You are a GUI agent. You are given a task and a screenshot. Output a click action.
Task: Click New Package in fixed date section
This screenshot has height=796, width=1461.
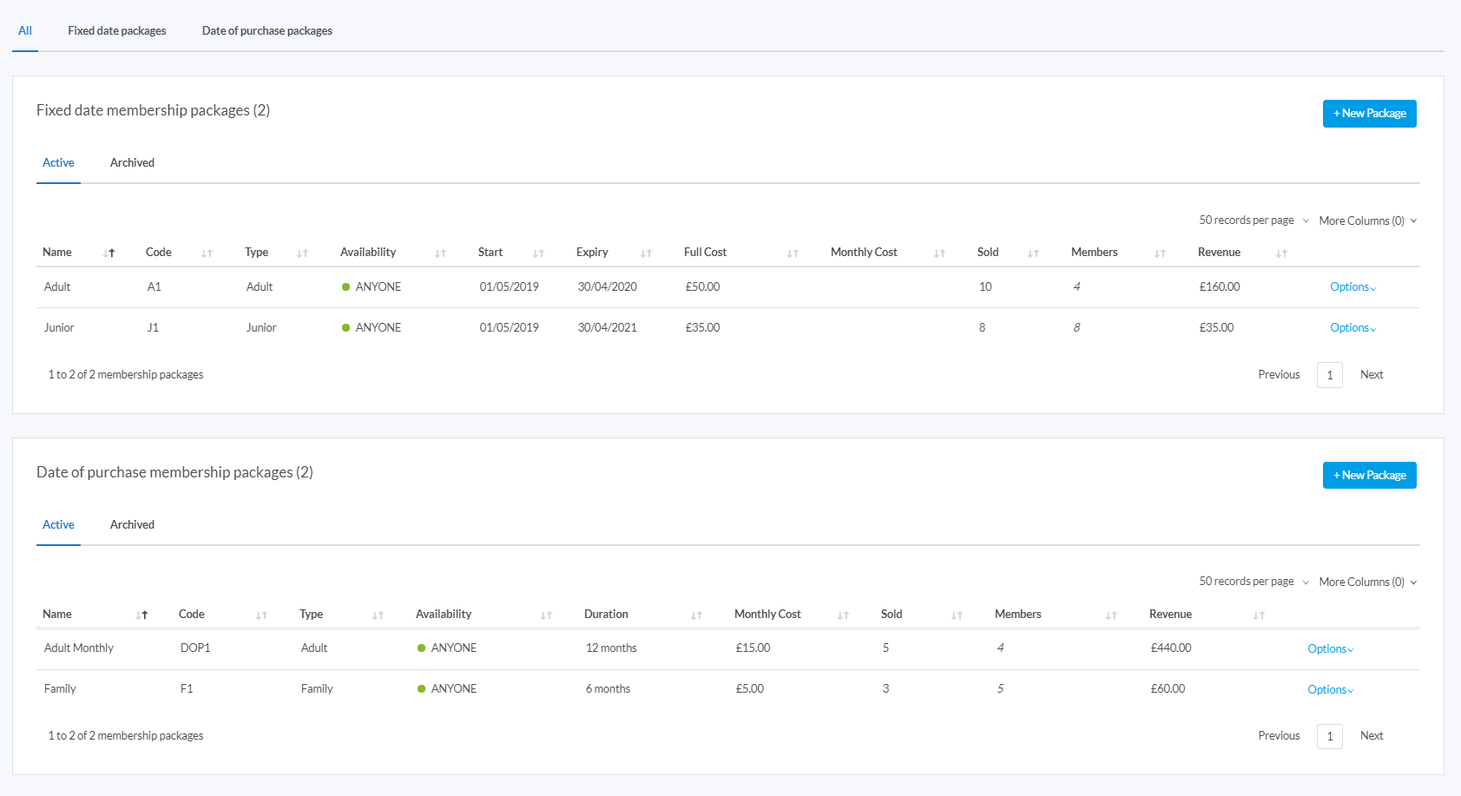(1369, 114)
